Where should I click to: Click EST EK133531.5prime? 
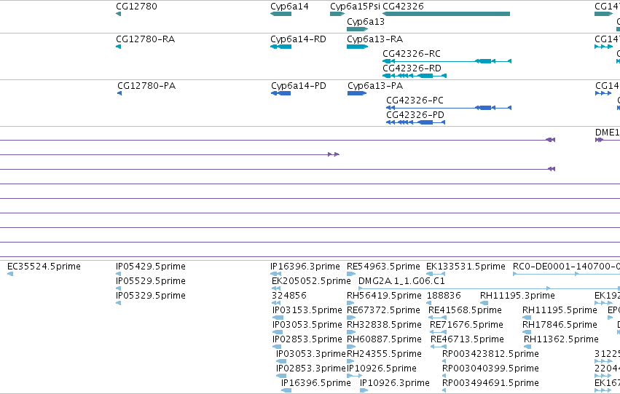coord(466,267)
